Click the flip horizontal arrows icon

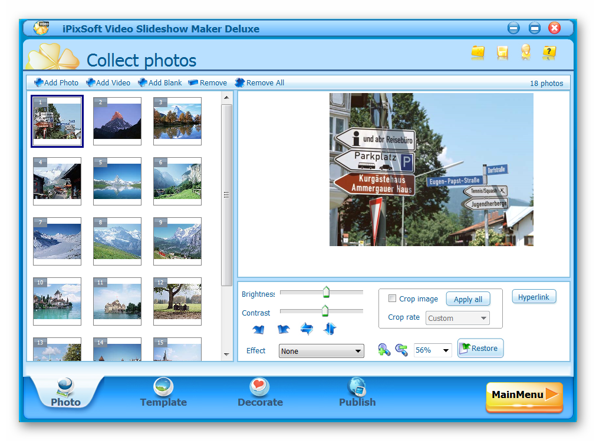pyautogui.click(x=307, y=329)
